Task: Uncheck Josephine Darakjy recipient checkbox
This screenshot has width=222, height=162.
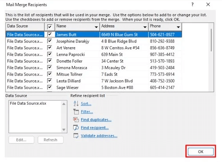Action: pos(49,41)
